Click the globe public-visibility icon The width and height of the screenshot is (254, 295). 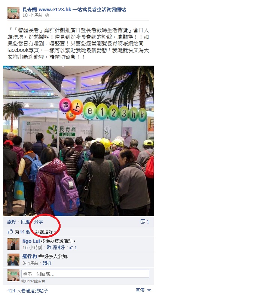(x=47, y=15)
